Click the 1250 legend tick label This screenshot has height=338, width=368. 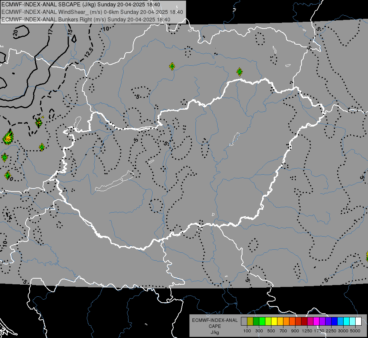307,331
